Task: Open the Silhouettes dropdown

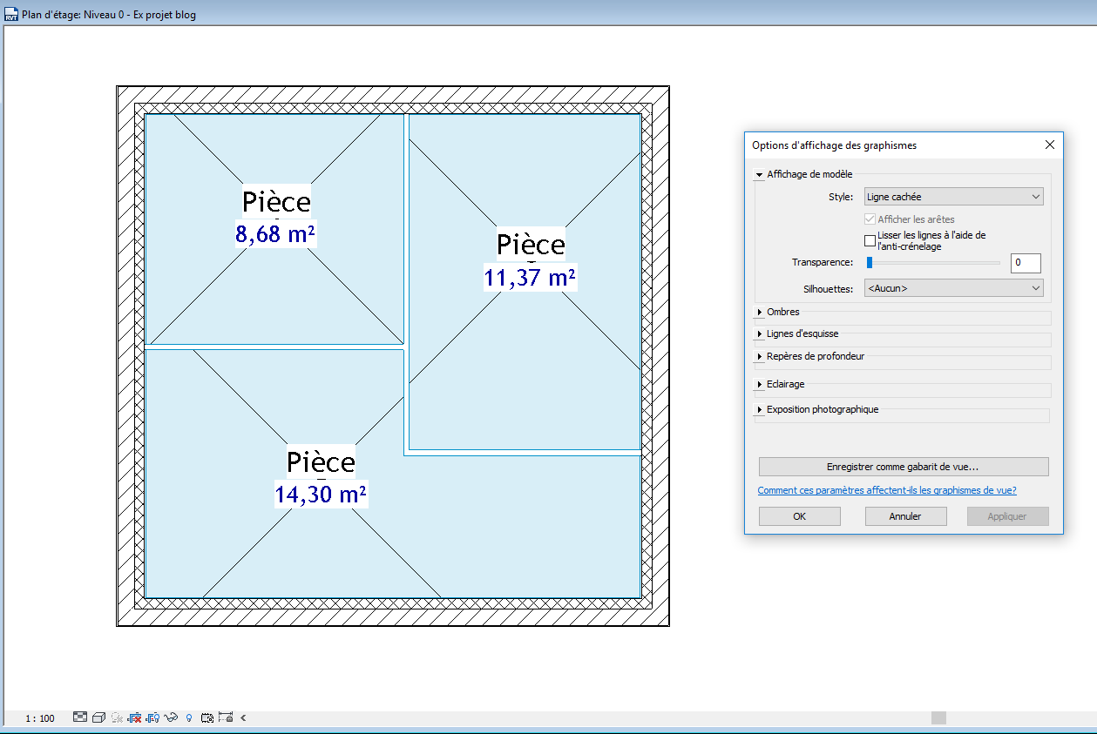Action: click(x=953, y=287)
